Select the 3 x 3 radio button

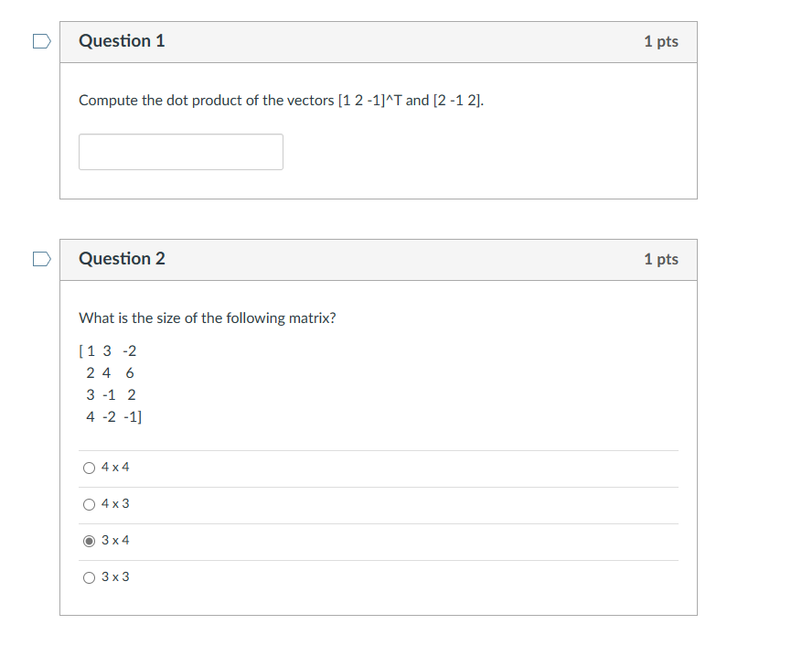click(89, 576)
